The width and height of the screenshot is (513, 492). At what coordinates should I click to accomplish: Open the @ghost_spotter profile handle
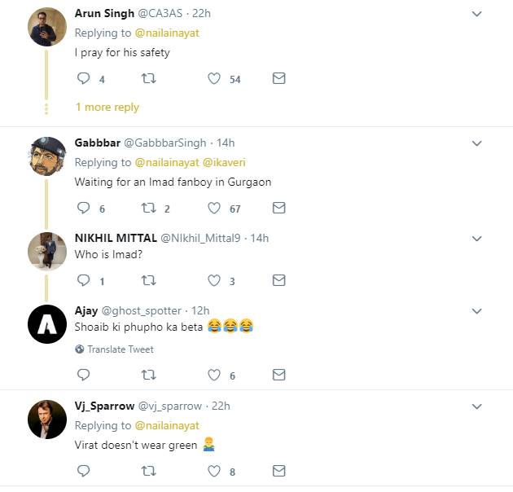coord(142,310)
